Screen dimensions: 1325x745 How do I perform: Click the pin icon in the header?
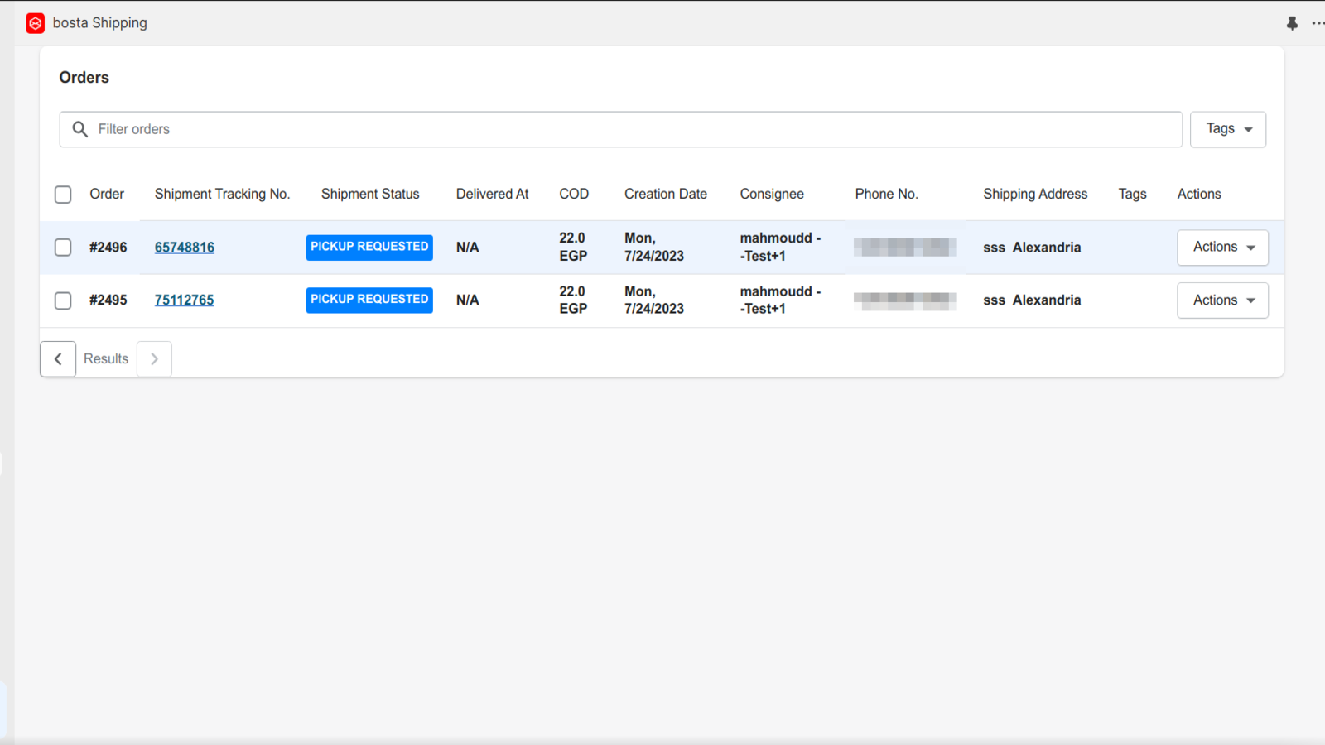click(x=1292, y=23)
